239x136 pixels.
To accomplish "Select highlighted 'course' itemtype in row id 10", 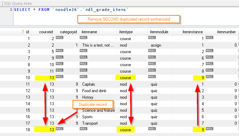I will click(x=125, y=78).
